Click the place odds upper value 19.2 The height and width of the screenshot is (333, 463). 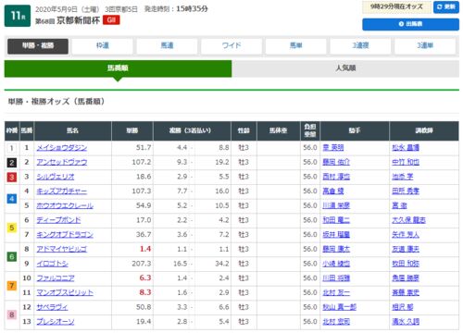(x=222, y=162)
